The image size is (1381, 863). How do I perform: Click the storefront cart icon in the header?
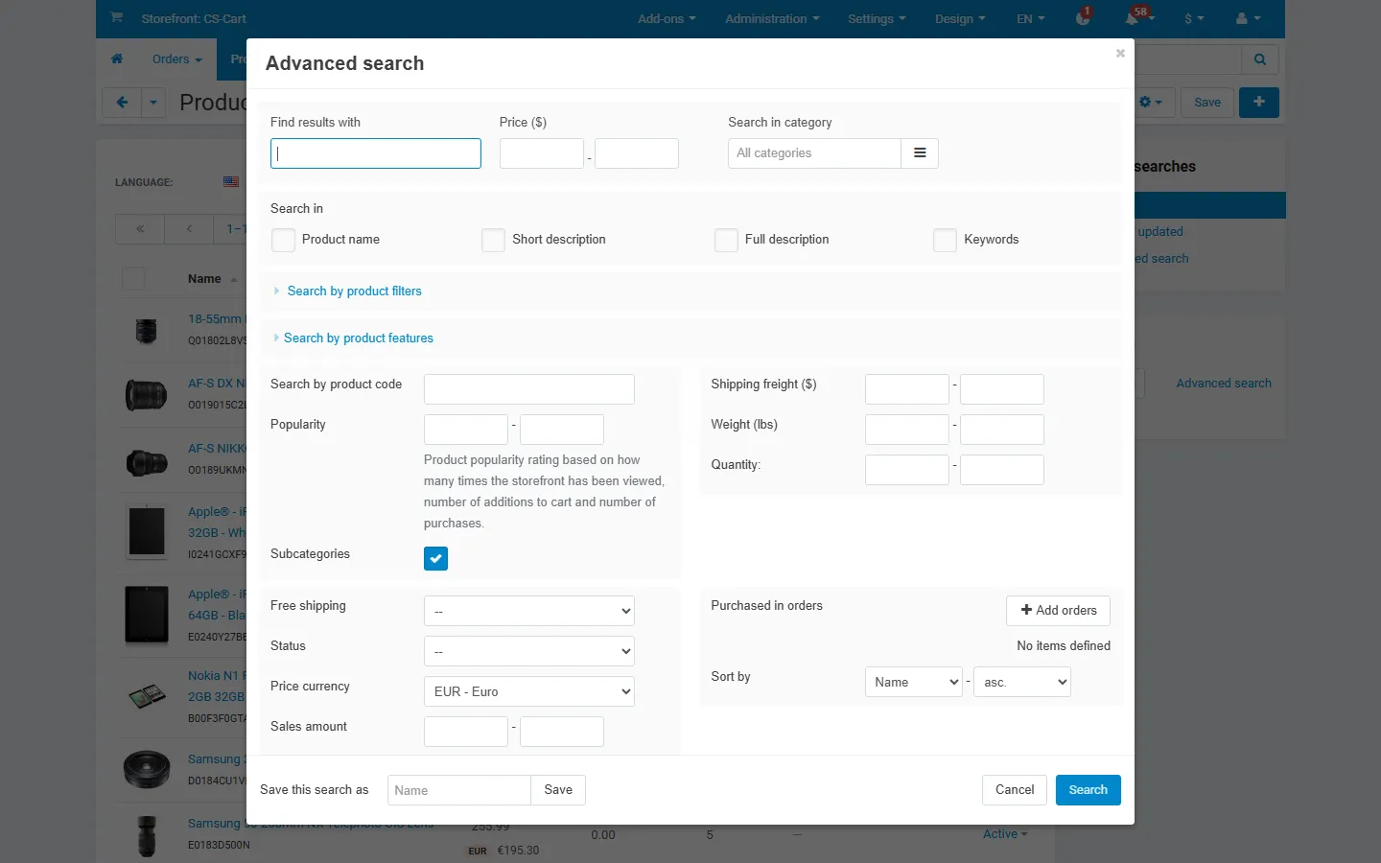pyautogui.click(x=117, y=17)
